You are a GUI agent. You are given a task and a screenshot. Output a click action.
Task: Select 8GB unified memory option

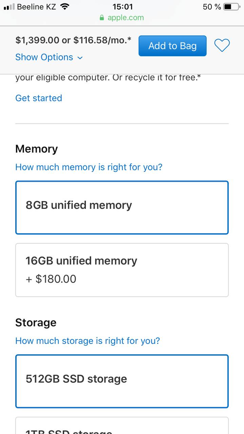(122, 208)
